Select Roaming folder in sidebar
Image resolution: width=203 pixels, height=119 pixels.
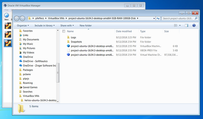click(28, 83)
